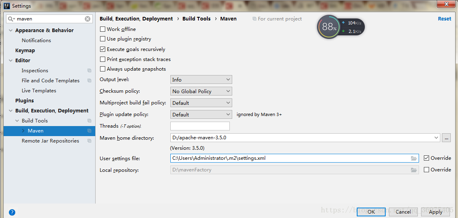Click the Reset link
The image size is (458, 218).
(x=445, y=19)
